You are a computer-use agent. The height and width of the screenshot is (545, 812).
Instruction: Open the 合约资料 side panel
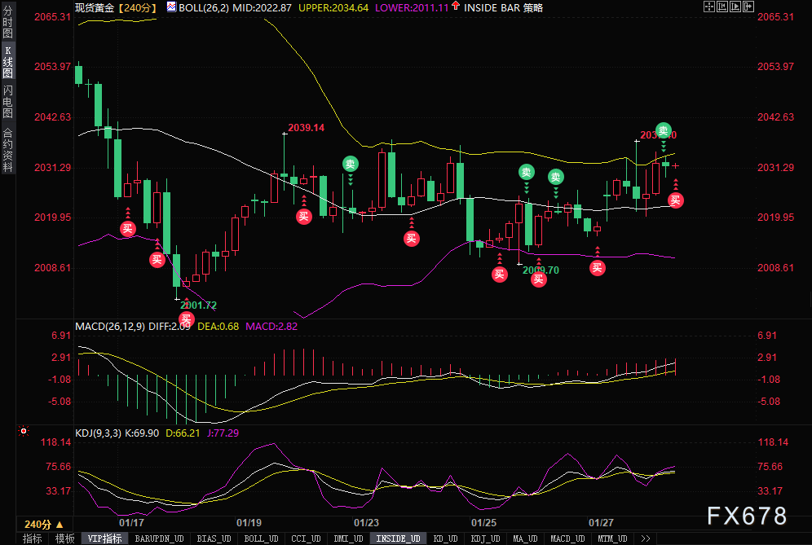[x=7, y=150]
